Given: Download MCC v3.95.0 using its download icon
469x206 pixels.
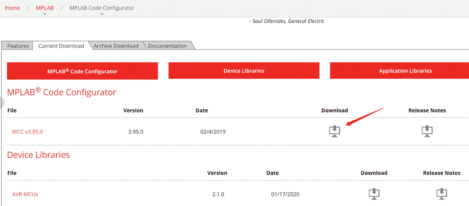Looking at the screenshot, I should (x=334, y=131).
